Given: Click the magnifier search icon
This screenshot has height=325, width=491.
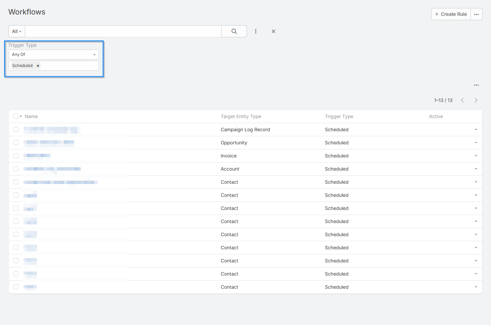Looking at the screenshot, I should 234,31.
